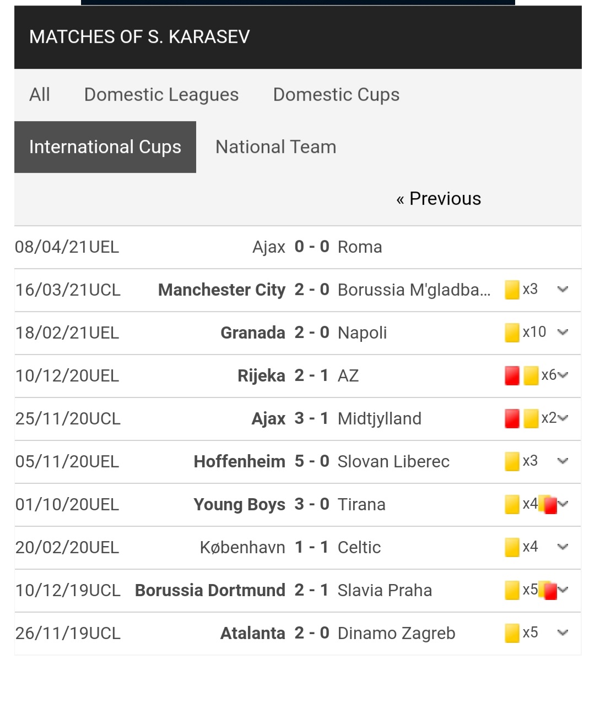This screenshot has width=595, height=709.
Task: Expand Hoffenheim vs Slovan Liberec details
Action: 562,461
